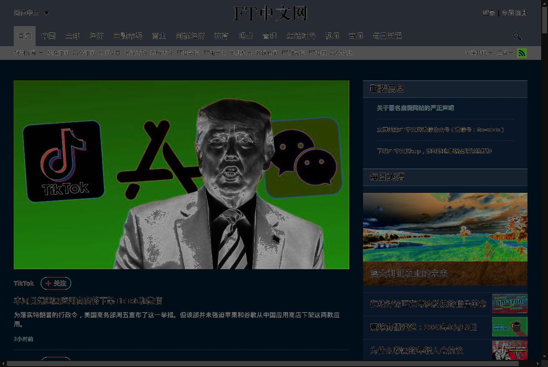Click the 市场活动 subnav link

tap(161, 53)
